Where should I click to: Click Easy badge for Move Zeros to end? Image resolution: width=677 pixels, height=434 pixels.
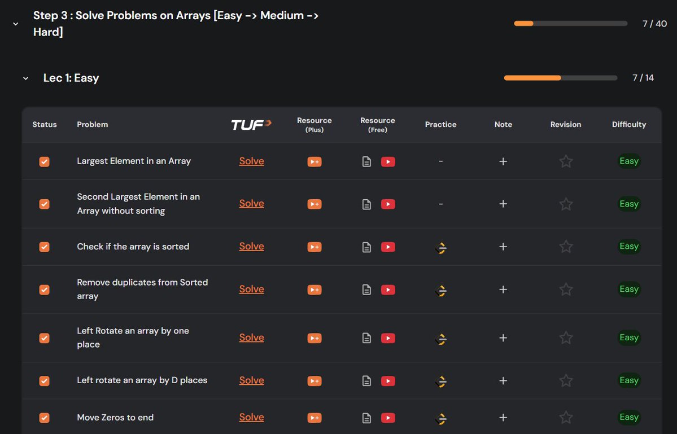pos(628,417)
